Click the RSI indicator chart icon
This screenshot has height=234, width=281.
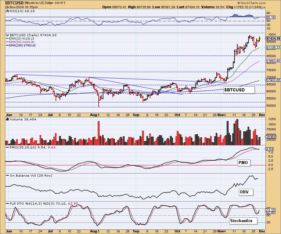(x=7, y=11)
